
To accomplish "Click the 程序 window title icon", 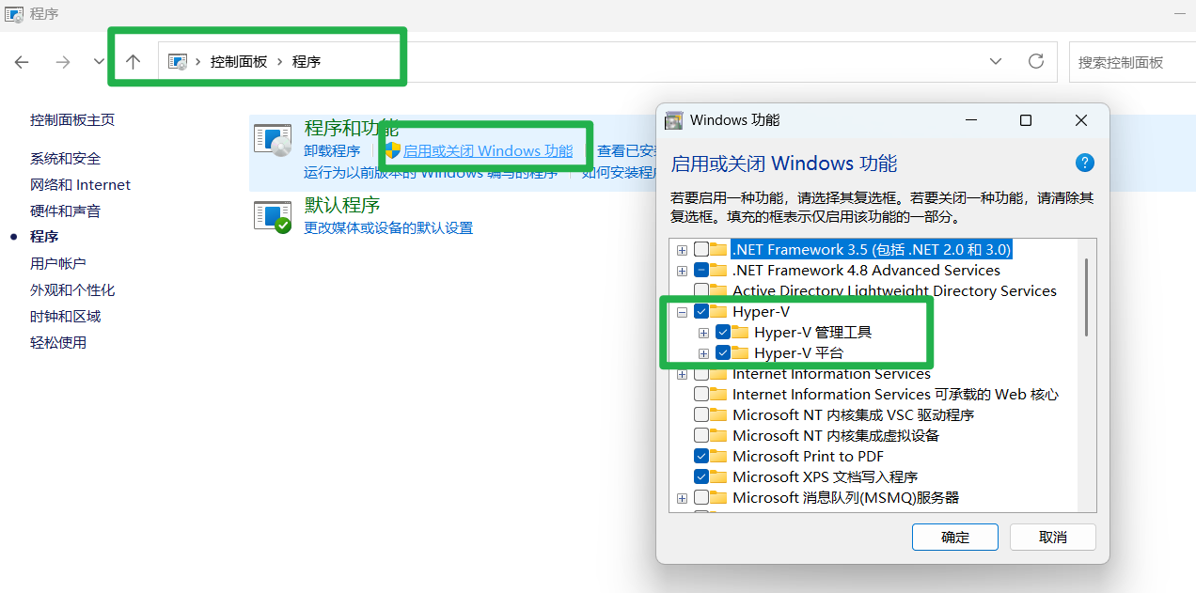I will tap(14, 14).
